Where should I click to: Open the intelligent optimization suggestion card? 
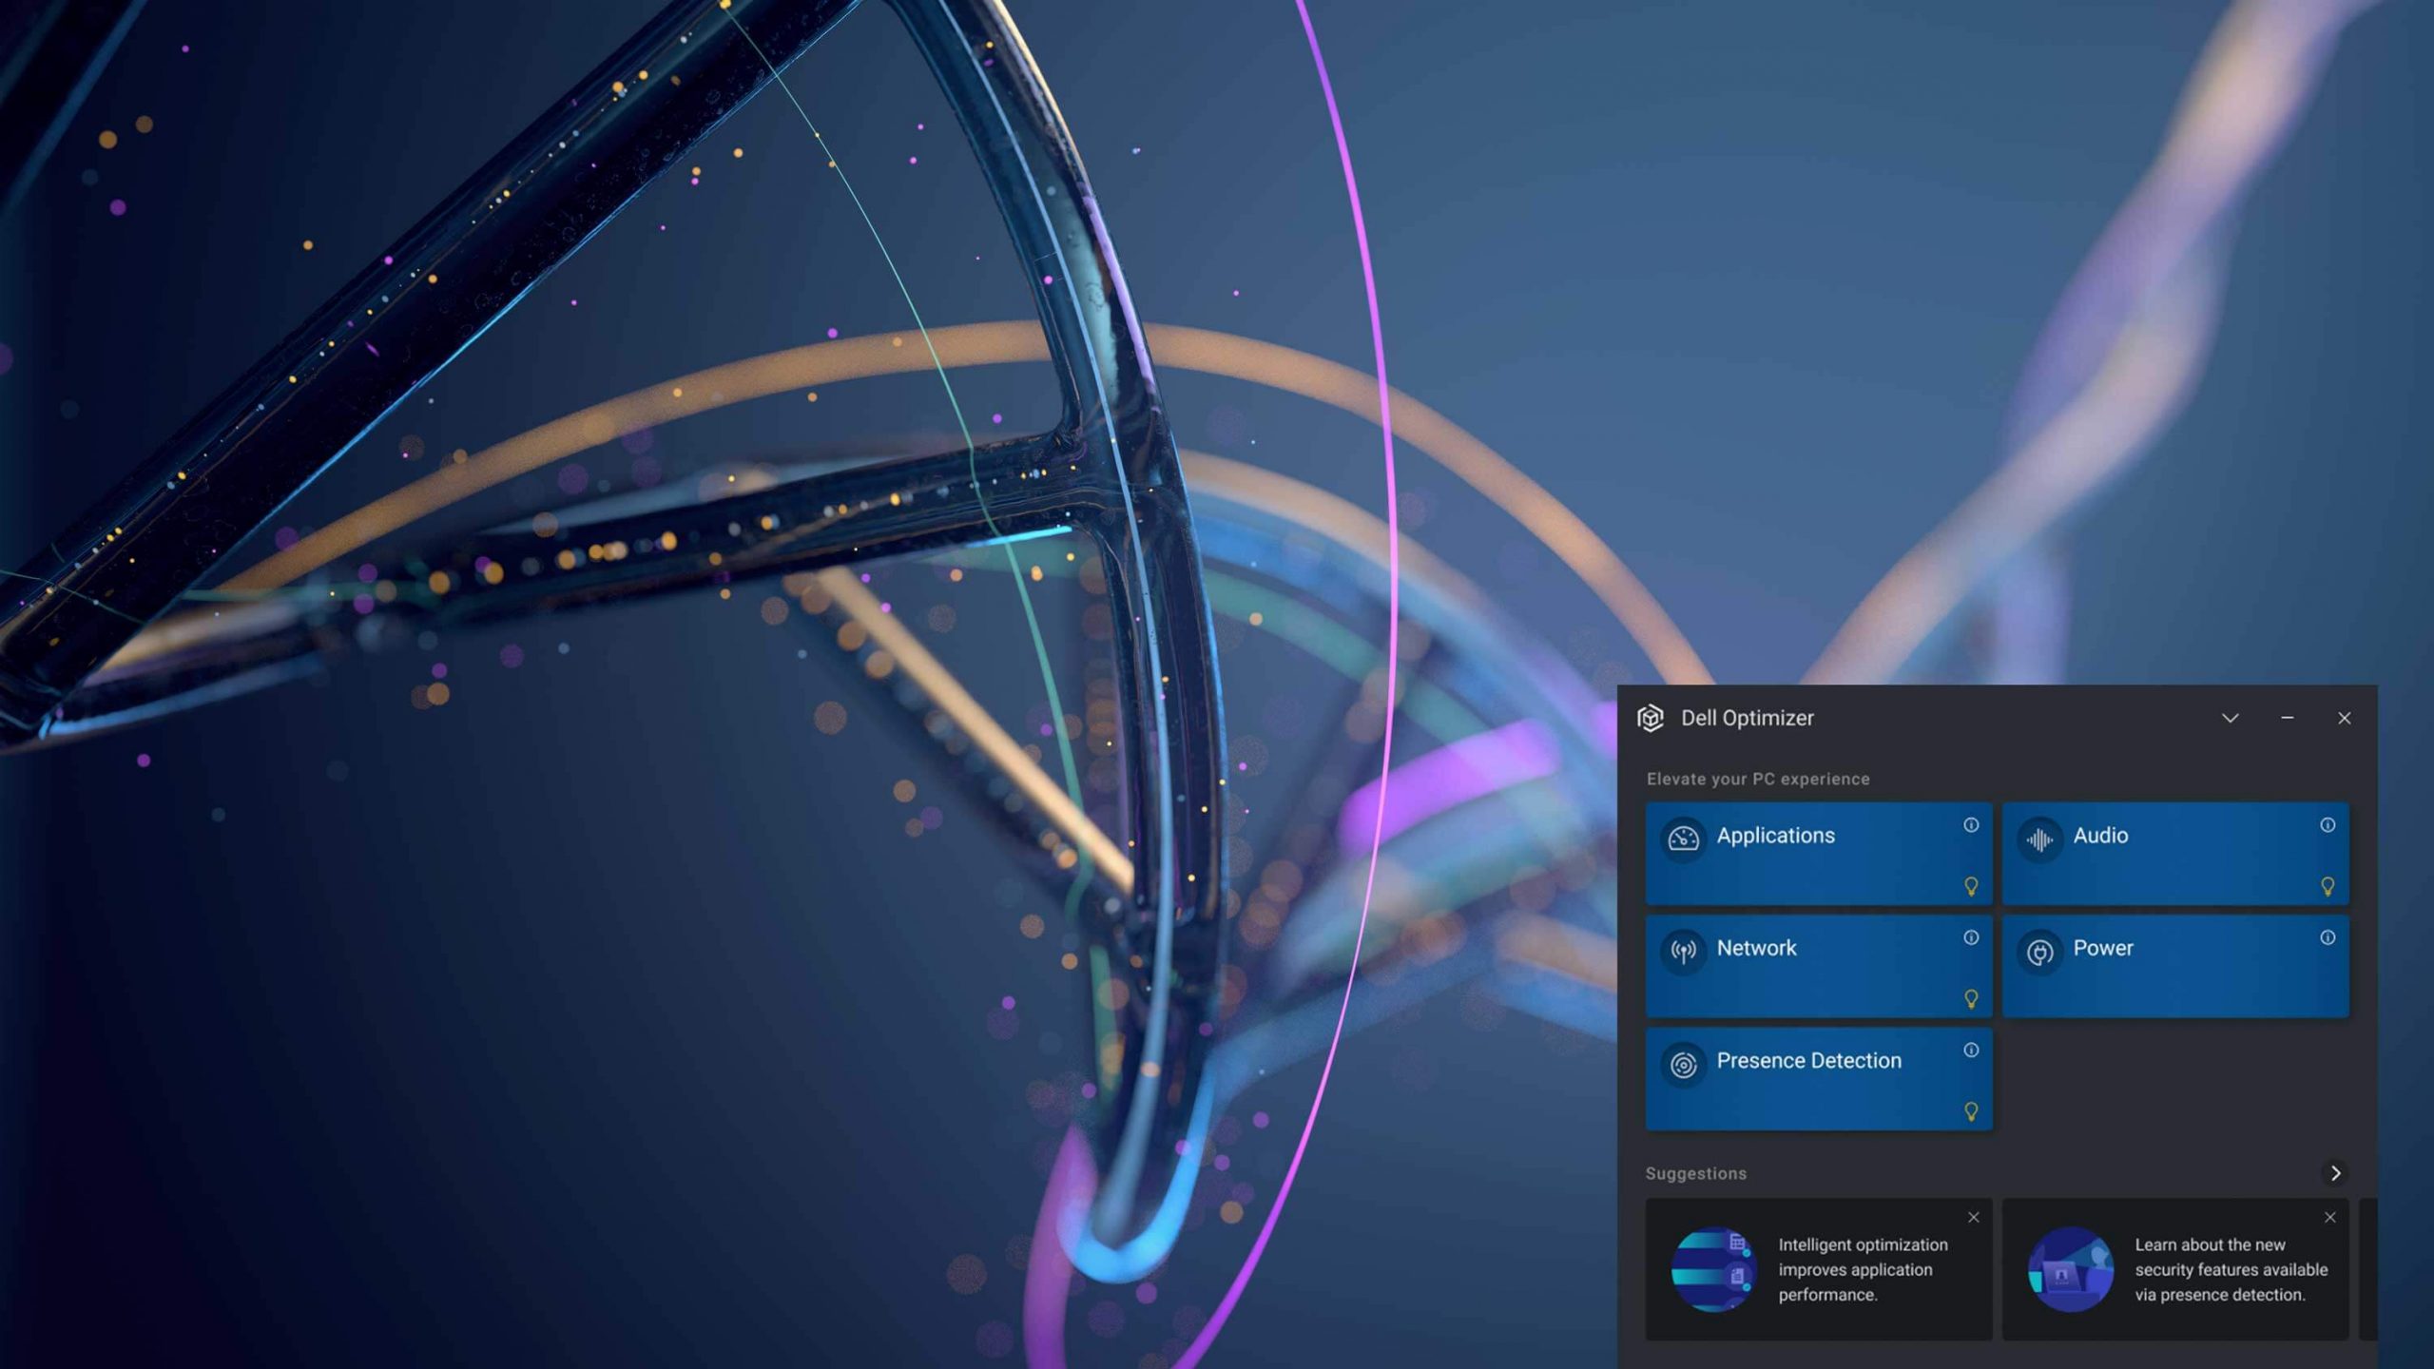coord(1819,1269)
